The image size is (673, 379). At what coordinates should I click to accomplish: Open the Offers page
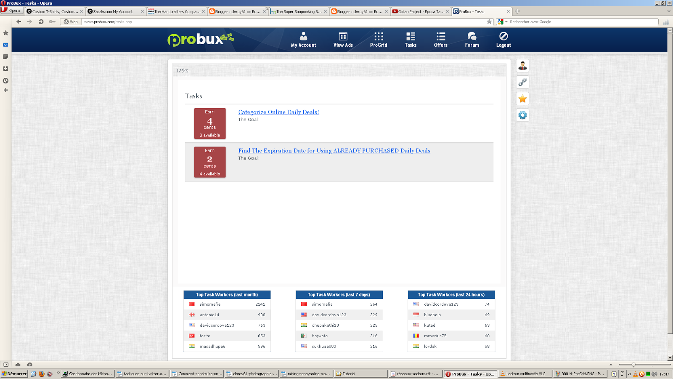[x=440, y=40]
